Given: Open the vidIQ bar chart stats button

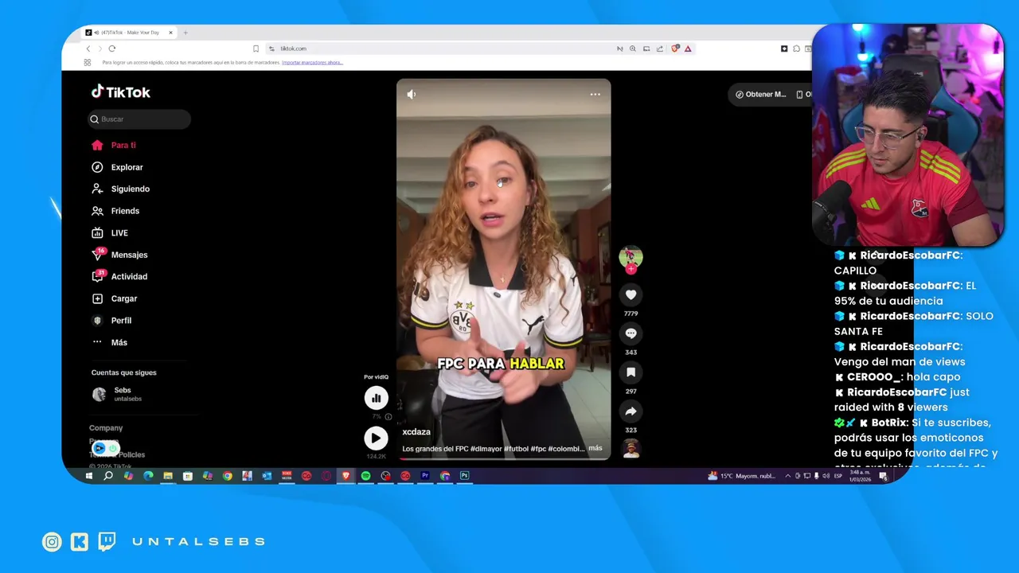Looking at the screenshot, I should tap(376, 398).
